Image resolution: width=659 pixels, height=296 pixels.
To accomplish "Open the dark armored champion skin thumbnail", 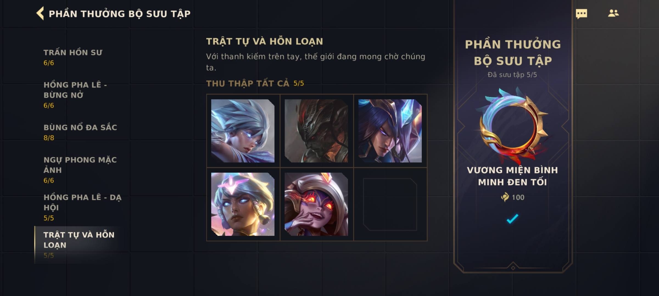I will point(316,131).
